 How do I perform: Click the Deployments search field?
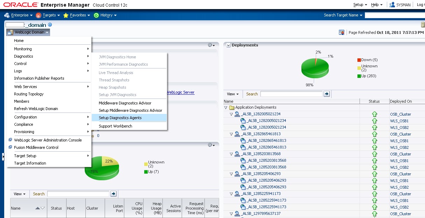291,94
